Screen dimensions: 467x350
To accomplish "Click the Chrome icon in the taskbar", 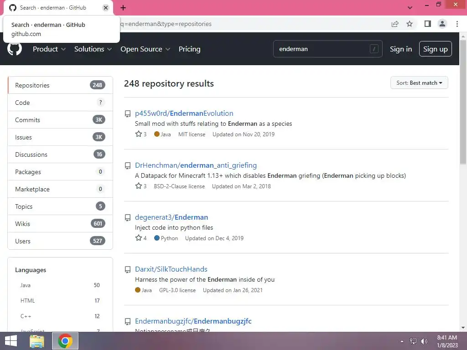I will tap(65, 341).
